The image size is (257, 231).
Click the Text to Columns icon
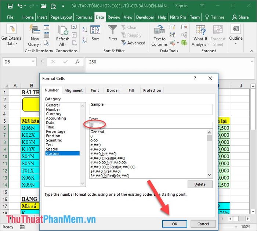tap(159, 35)
